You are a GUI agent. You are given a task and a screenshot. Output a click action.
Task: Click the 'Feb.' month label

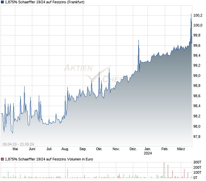click(165, 149)
